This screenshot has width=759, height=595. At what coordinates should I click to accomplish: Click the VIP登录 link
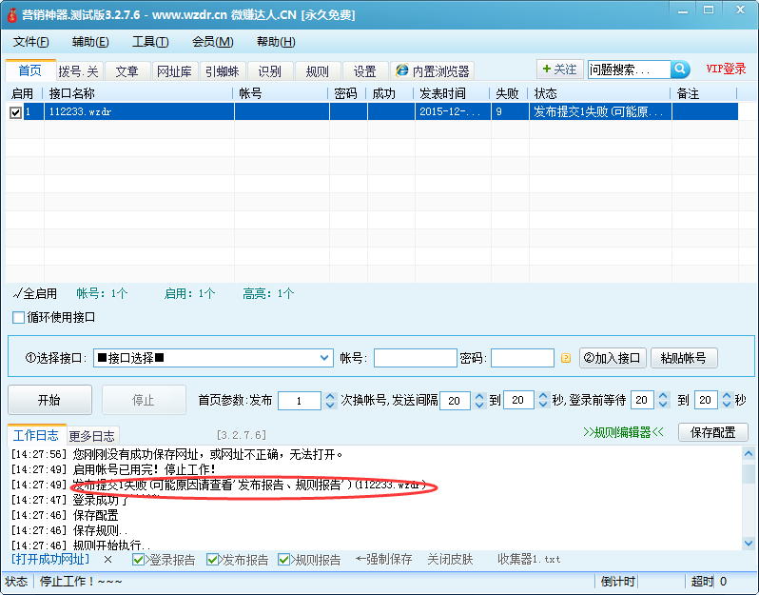coord(726,69)
